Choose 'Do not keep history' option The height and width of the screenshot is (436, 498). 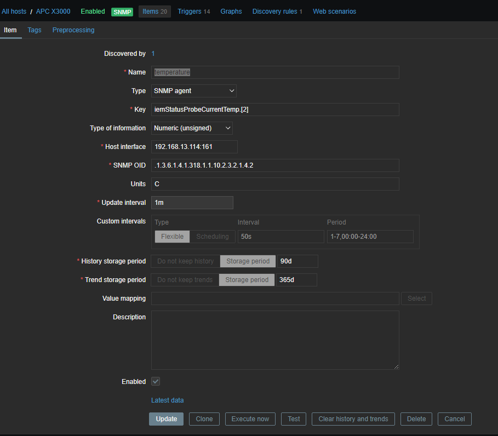click(x=185, y=261)
